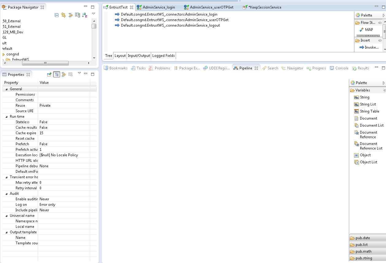Select the MAP flow step in palette
The image size is (386, 263).
(369, 30)
